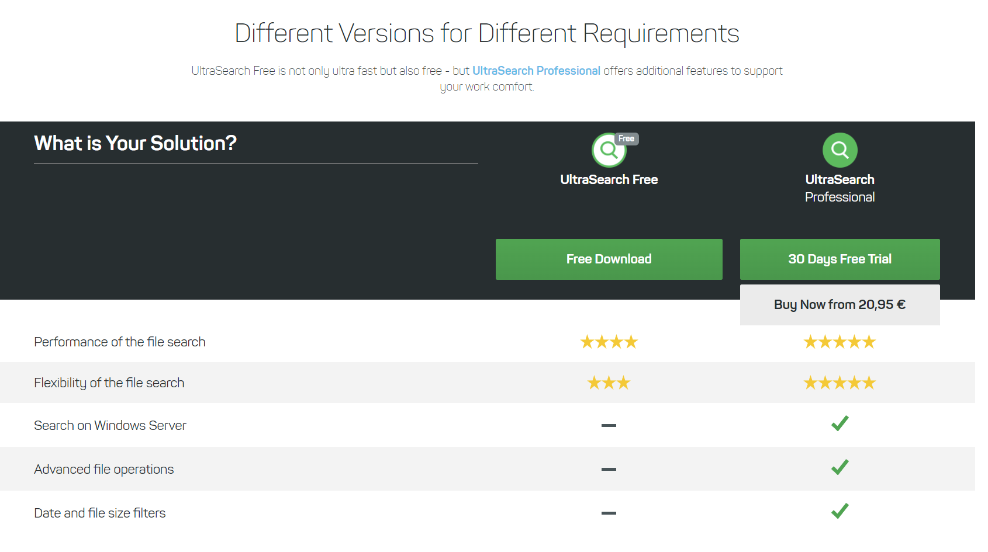Click Buy Now from 20,95 € button
988x552 pixels.
point(840,305)
